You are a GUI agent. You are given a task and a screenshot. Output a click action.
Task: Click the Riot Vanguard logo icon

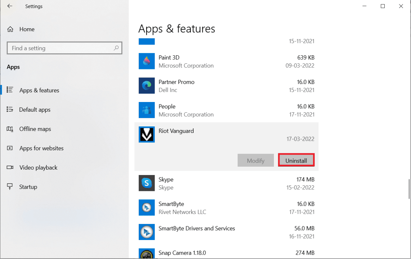point(147,135)
